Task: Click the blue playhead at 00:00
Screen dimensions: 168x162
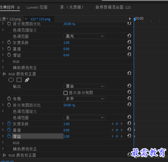Action: (135, 19)
